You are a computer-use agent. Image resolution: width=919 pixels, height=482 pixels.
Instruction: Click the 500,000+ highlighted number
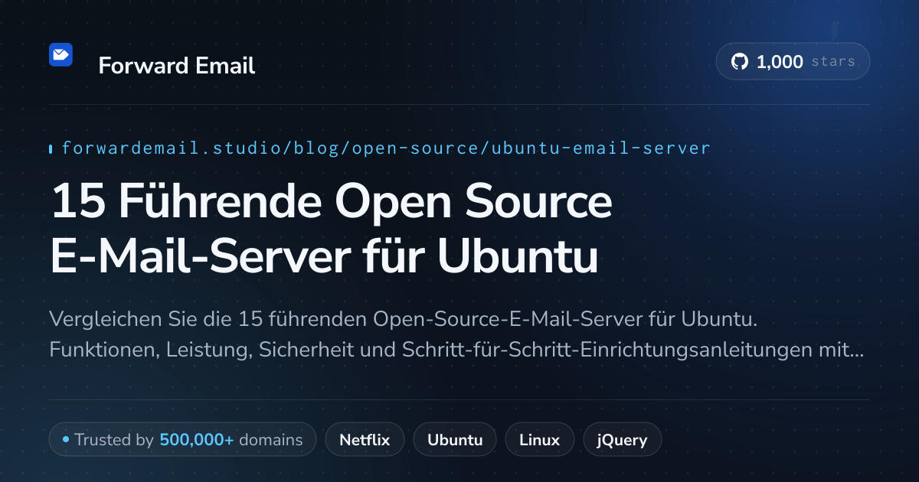pos(196,440)
